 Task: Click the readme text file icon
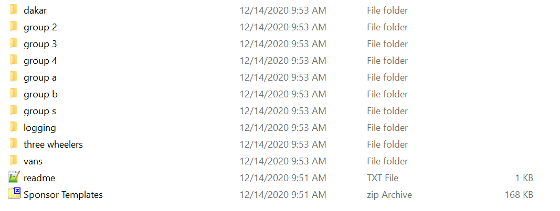(x=14, y=178)
